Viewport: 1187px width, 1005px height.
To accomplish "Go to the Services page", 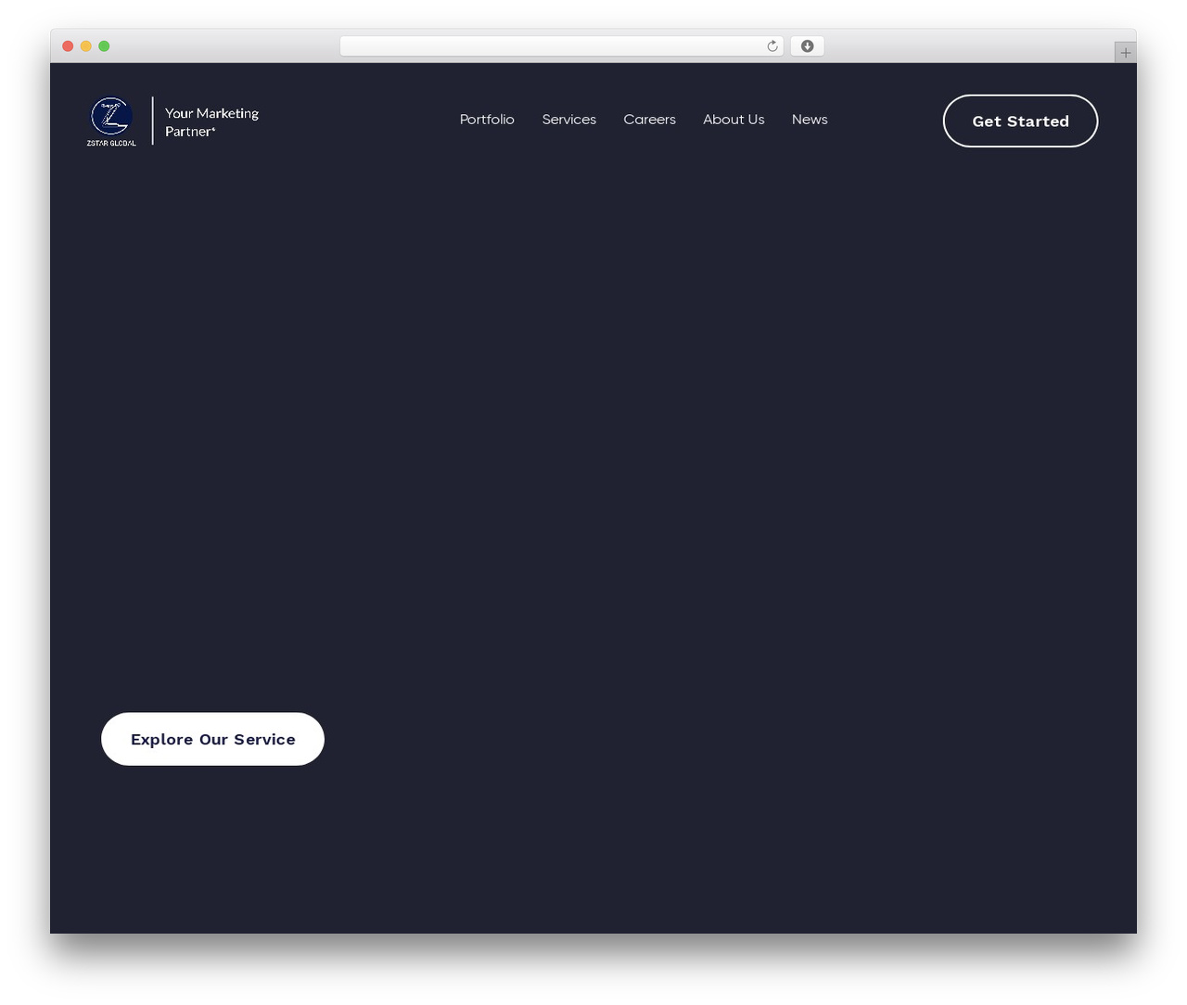I will coord(569,120).
